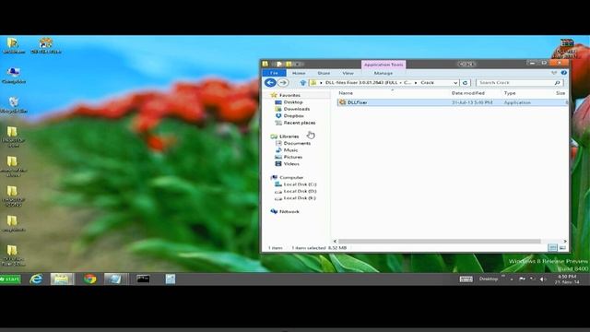Sort by Type column header

coord(510,93)
